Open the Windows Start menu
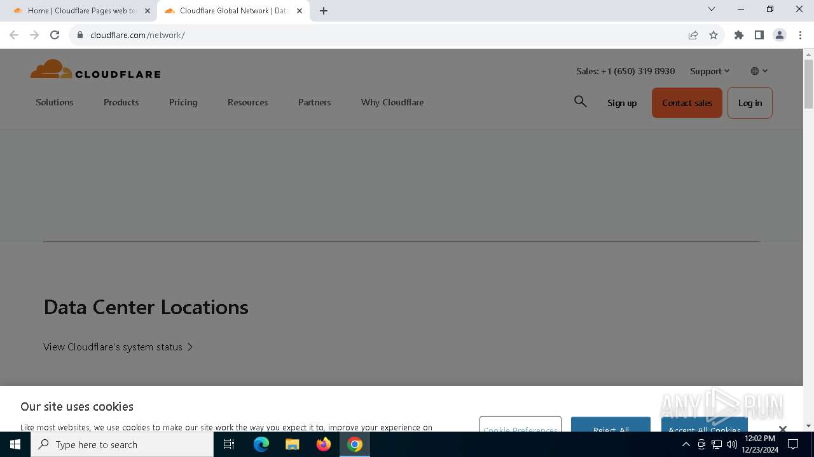 pyautogui.click(x=15, y=444)
